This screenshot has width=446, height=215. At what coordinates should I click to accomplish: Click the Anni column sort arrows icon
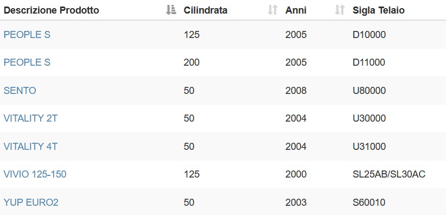(340, 10)
